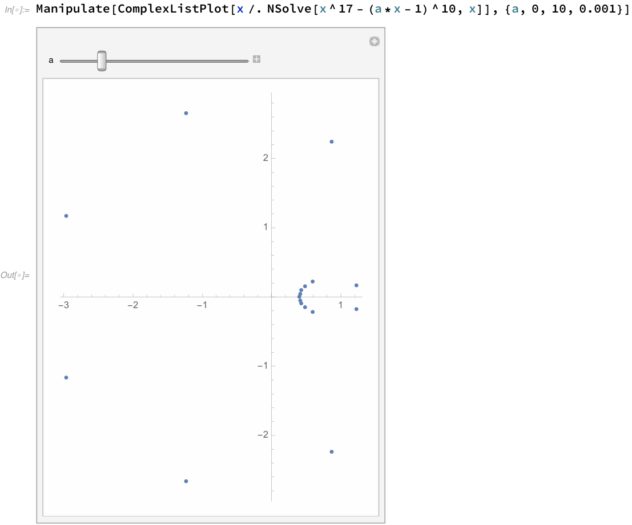Image resolution: width=632 pixels, height=525 pixels.
Task: Click the -1 tick label on the vertical axis
Action: point(263,365)
